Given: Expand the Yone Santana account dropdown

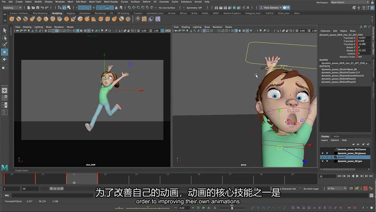Looking at the screenshot, I should 271,8.
